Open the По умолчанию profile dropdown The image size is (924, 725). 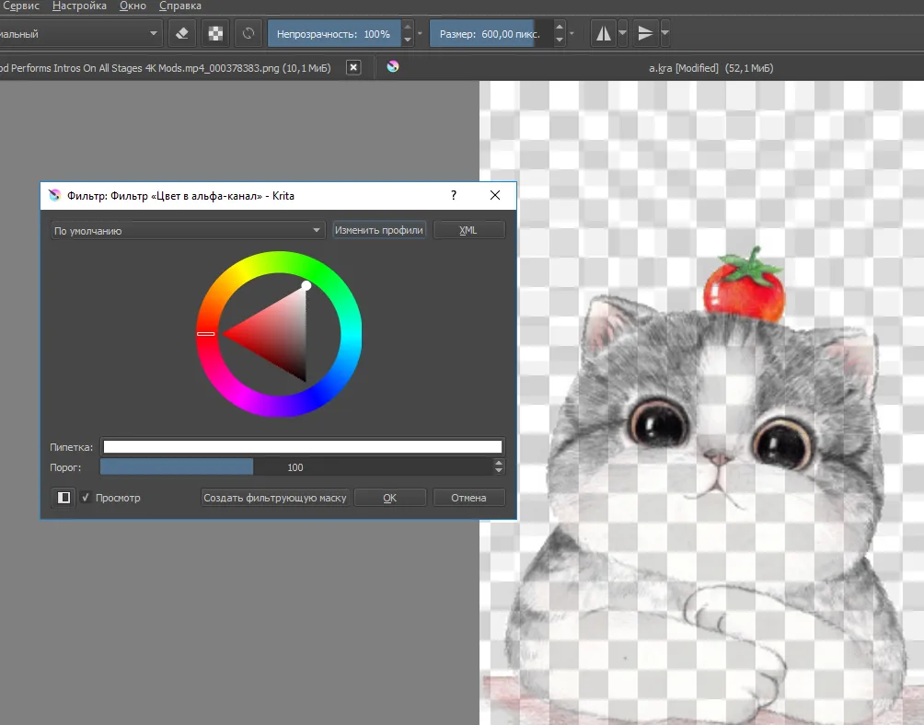(x=188, y=230)
